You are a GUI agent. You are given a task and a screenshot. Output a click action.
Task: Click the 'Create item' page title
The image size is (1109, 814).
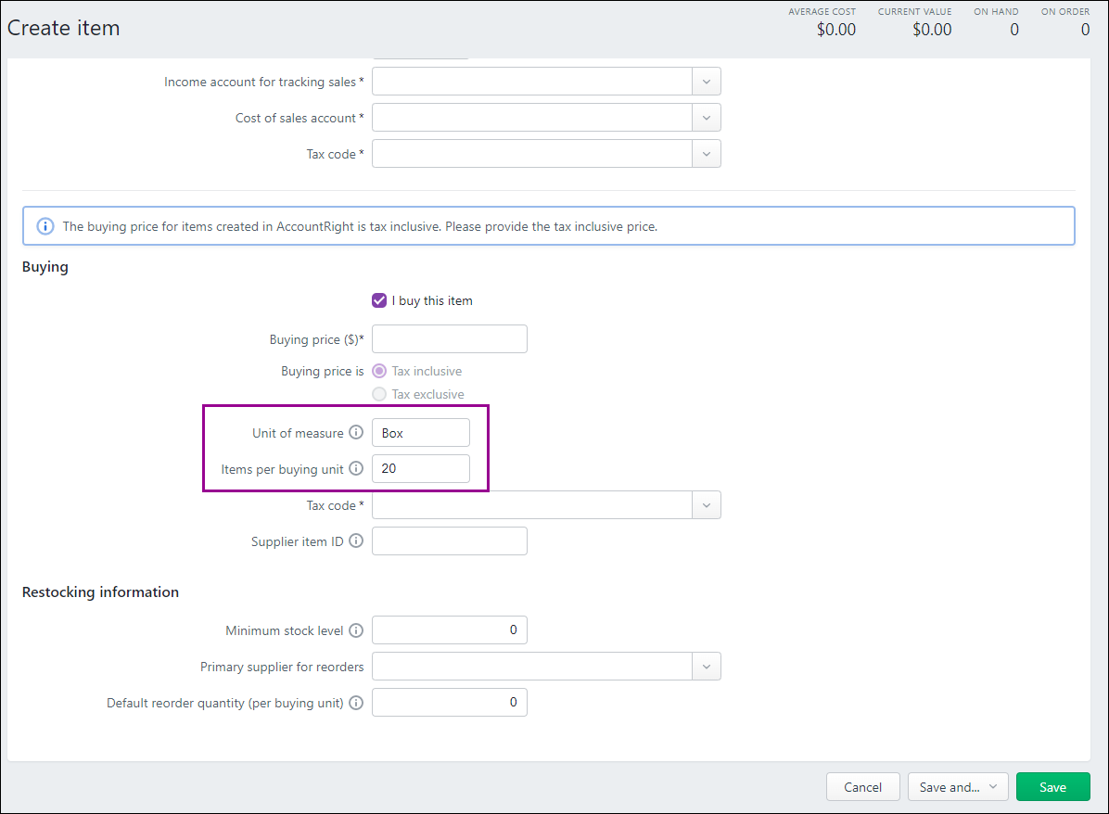[x=64, y=29]
